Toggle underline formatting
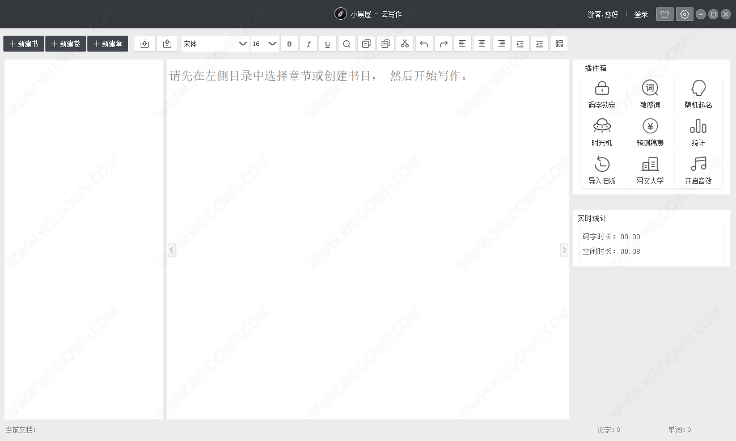 [328, 44]
